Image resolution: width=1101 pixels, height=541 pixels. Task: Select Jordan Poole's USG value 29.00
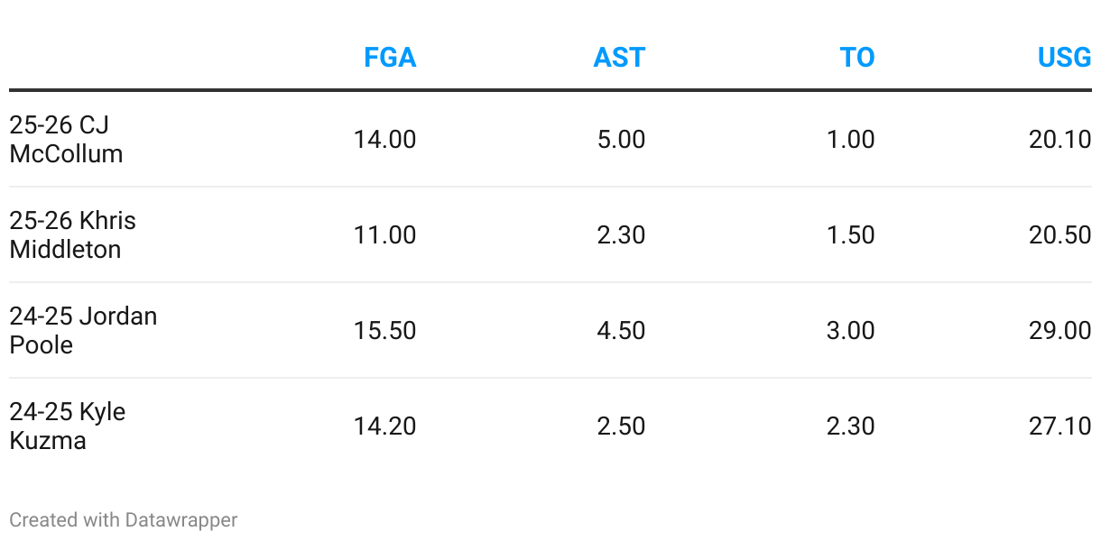click(1059, 331)
